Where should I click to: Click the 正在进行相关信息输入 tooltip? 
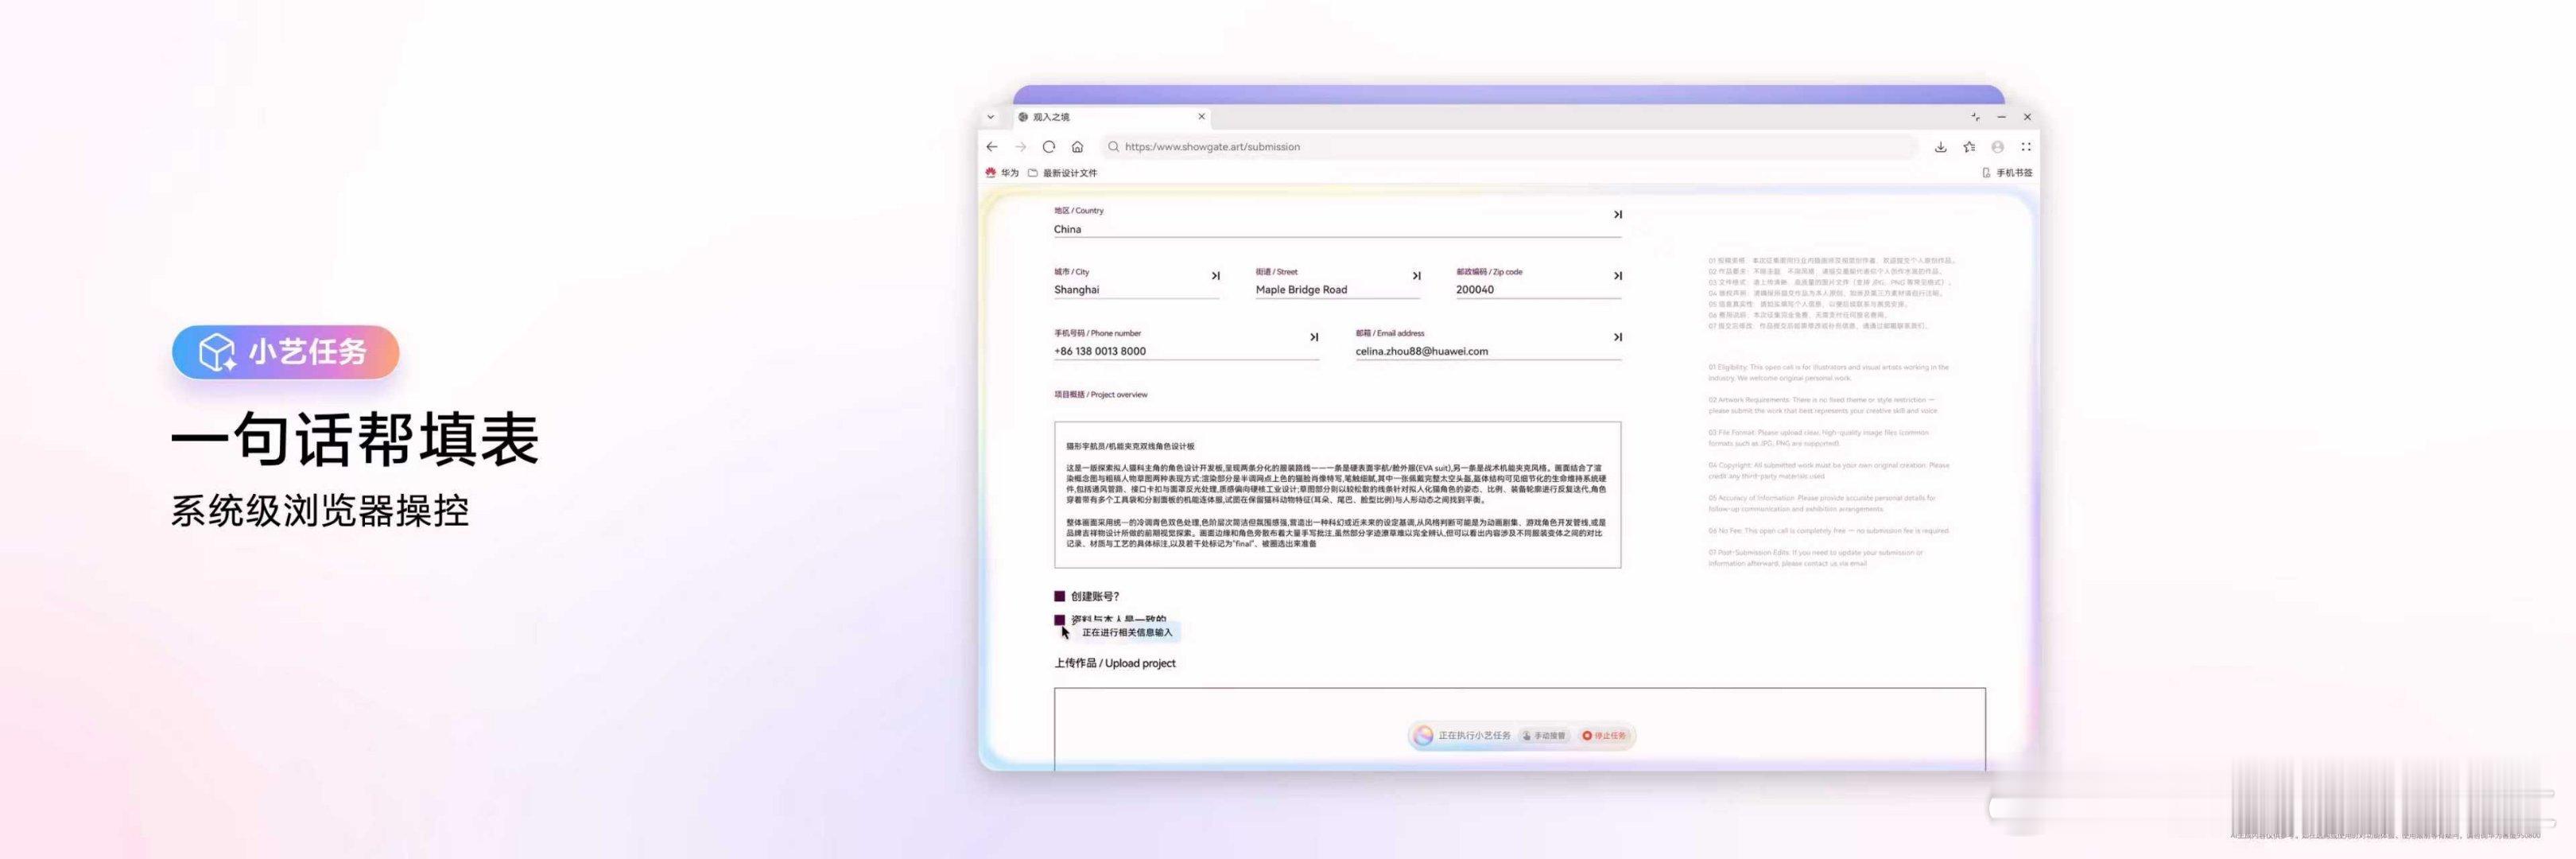[x=1127, y=632]
